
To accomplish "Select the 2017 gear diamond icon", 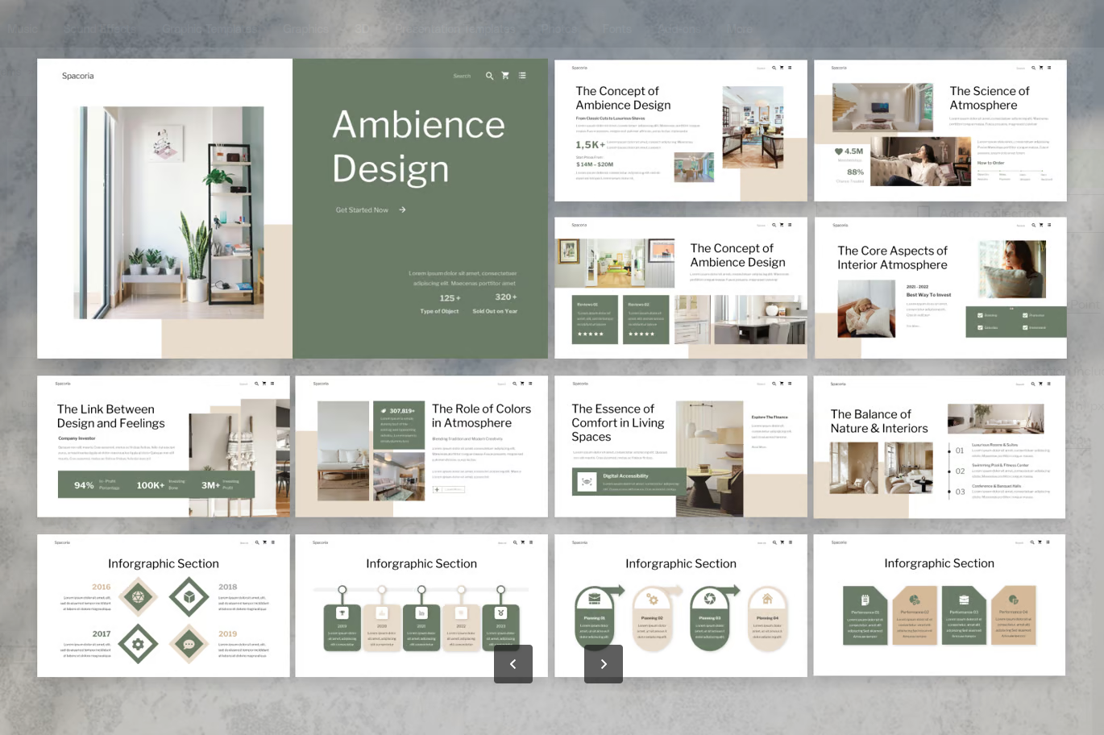I will coord(138,644).
